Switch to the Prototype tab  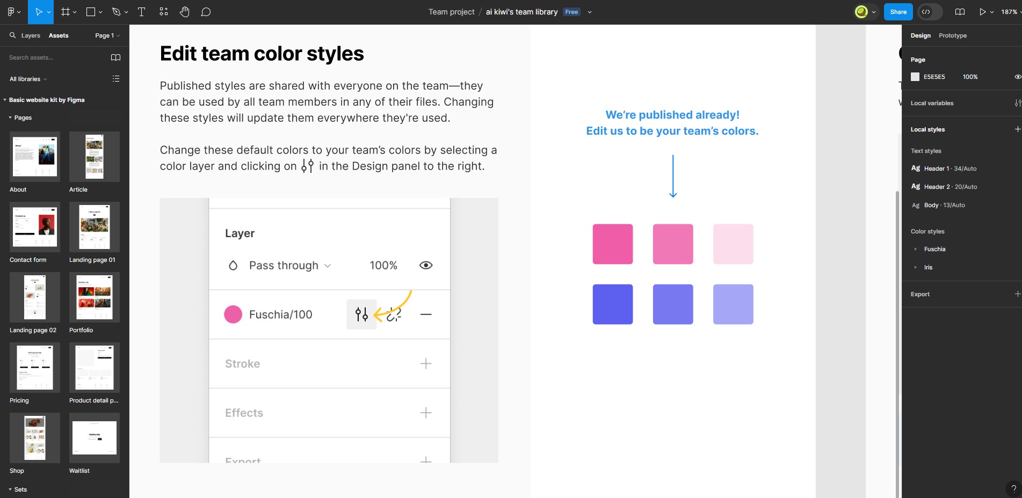point(953,35)
